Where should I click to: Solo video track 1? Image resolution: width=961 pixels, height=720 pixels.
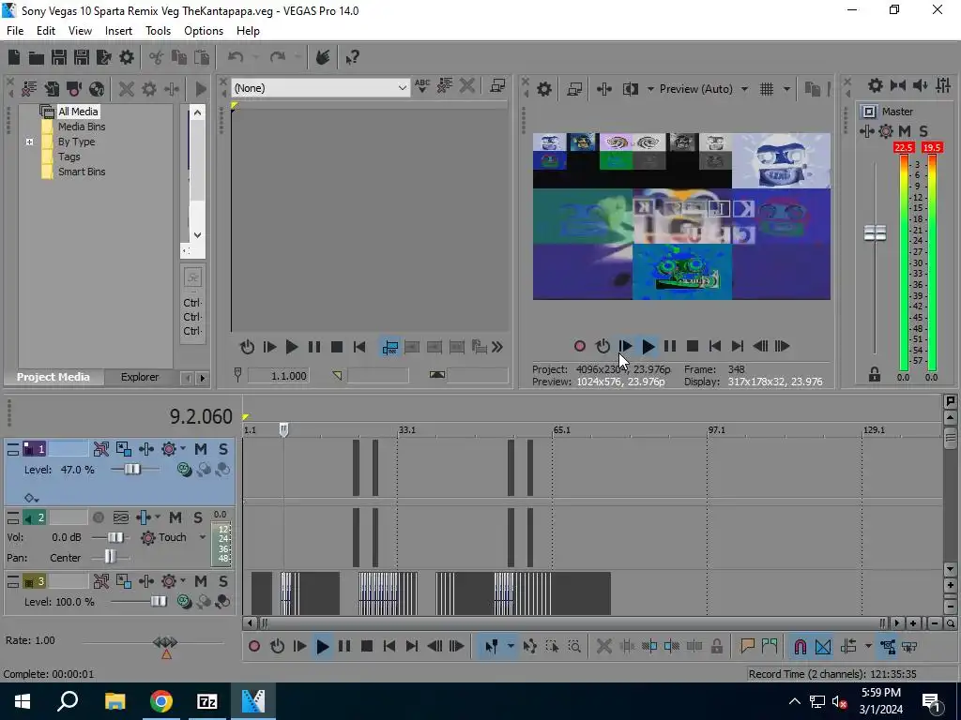pyautogui.click(x=223, y=449)
